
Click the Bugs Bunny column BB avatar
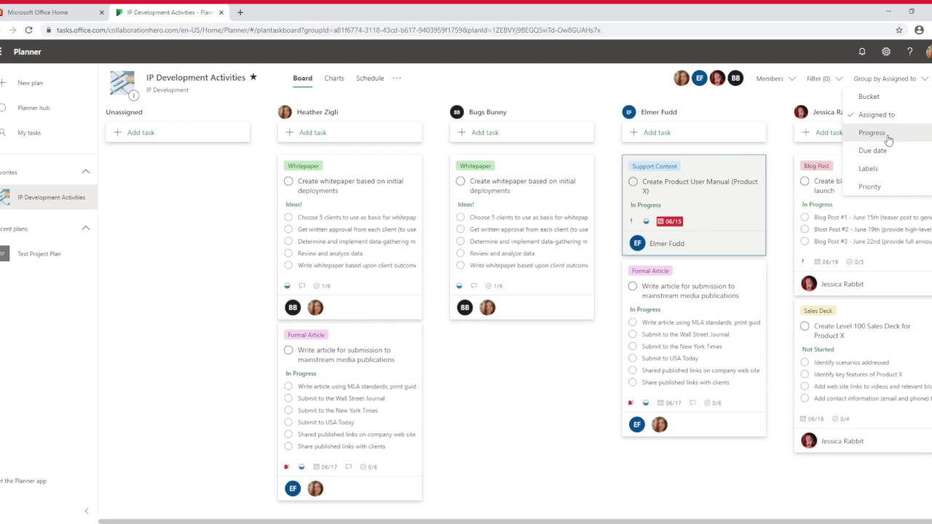coord(457,112)
